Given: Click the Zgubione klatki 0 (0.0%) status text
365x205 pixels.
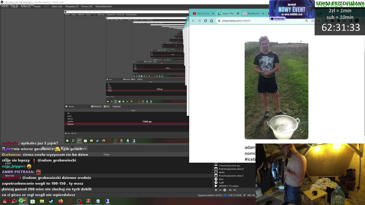Looking at the screenshot, I should click(210, 195).
